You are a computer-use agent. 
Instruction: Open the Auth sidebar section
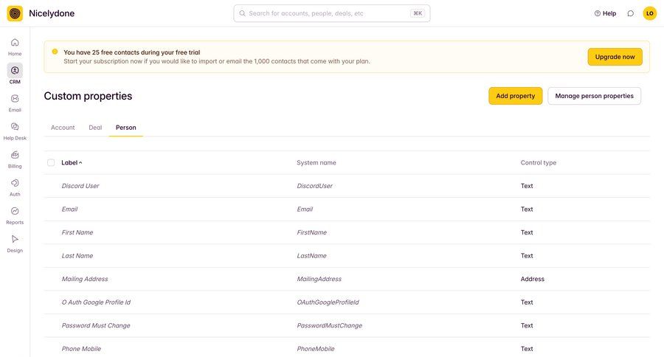click(x=15, y=183)
